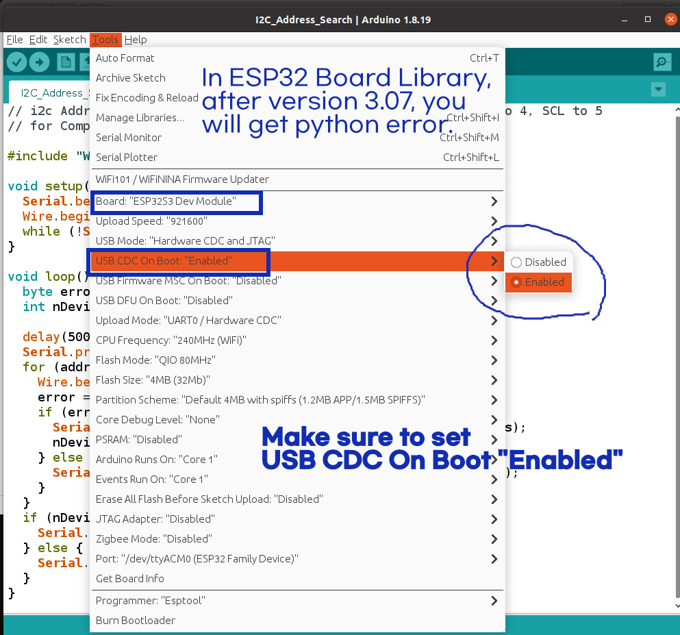Click the void loop code line
Image resolution: width=680 pixels, height=635 pixels.
coord(48,277)
